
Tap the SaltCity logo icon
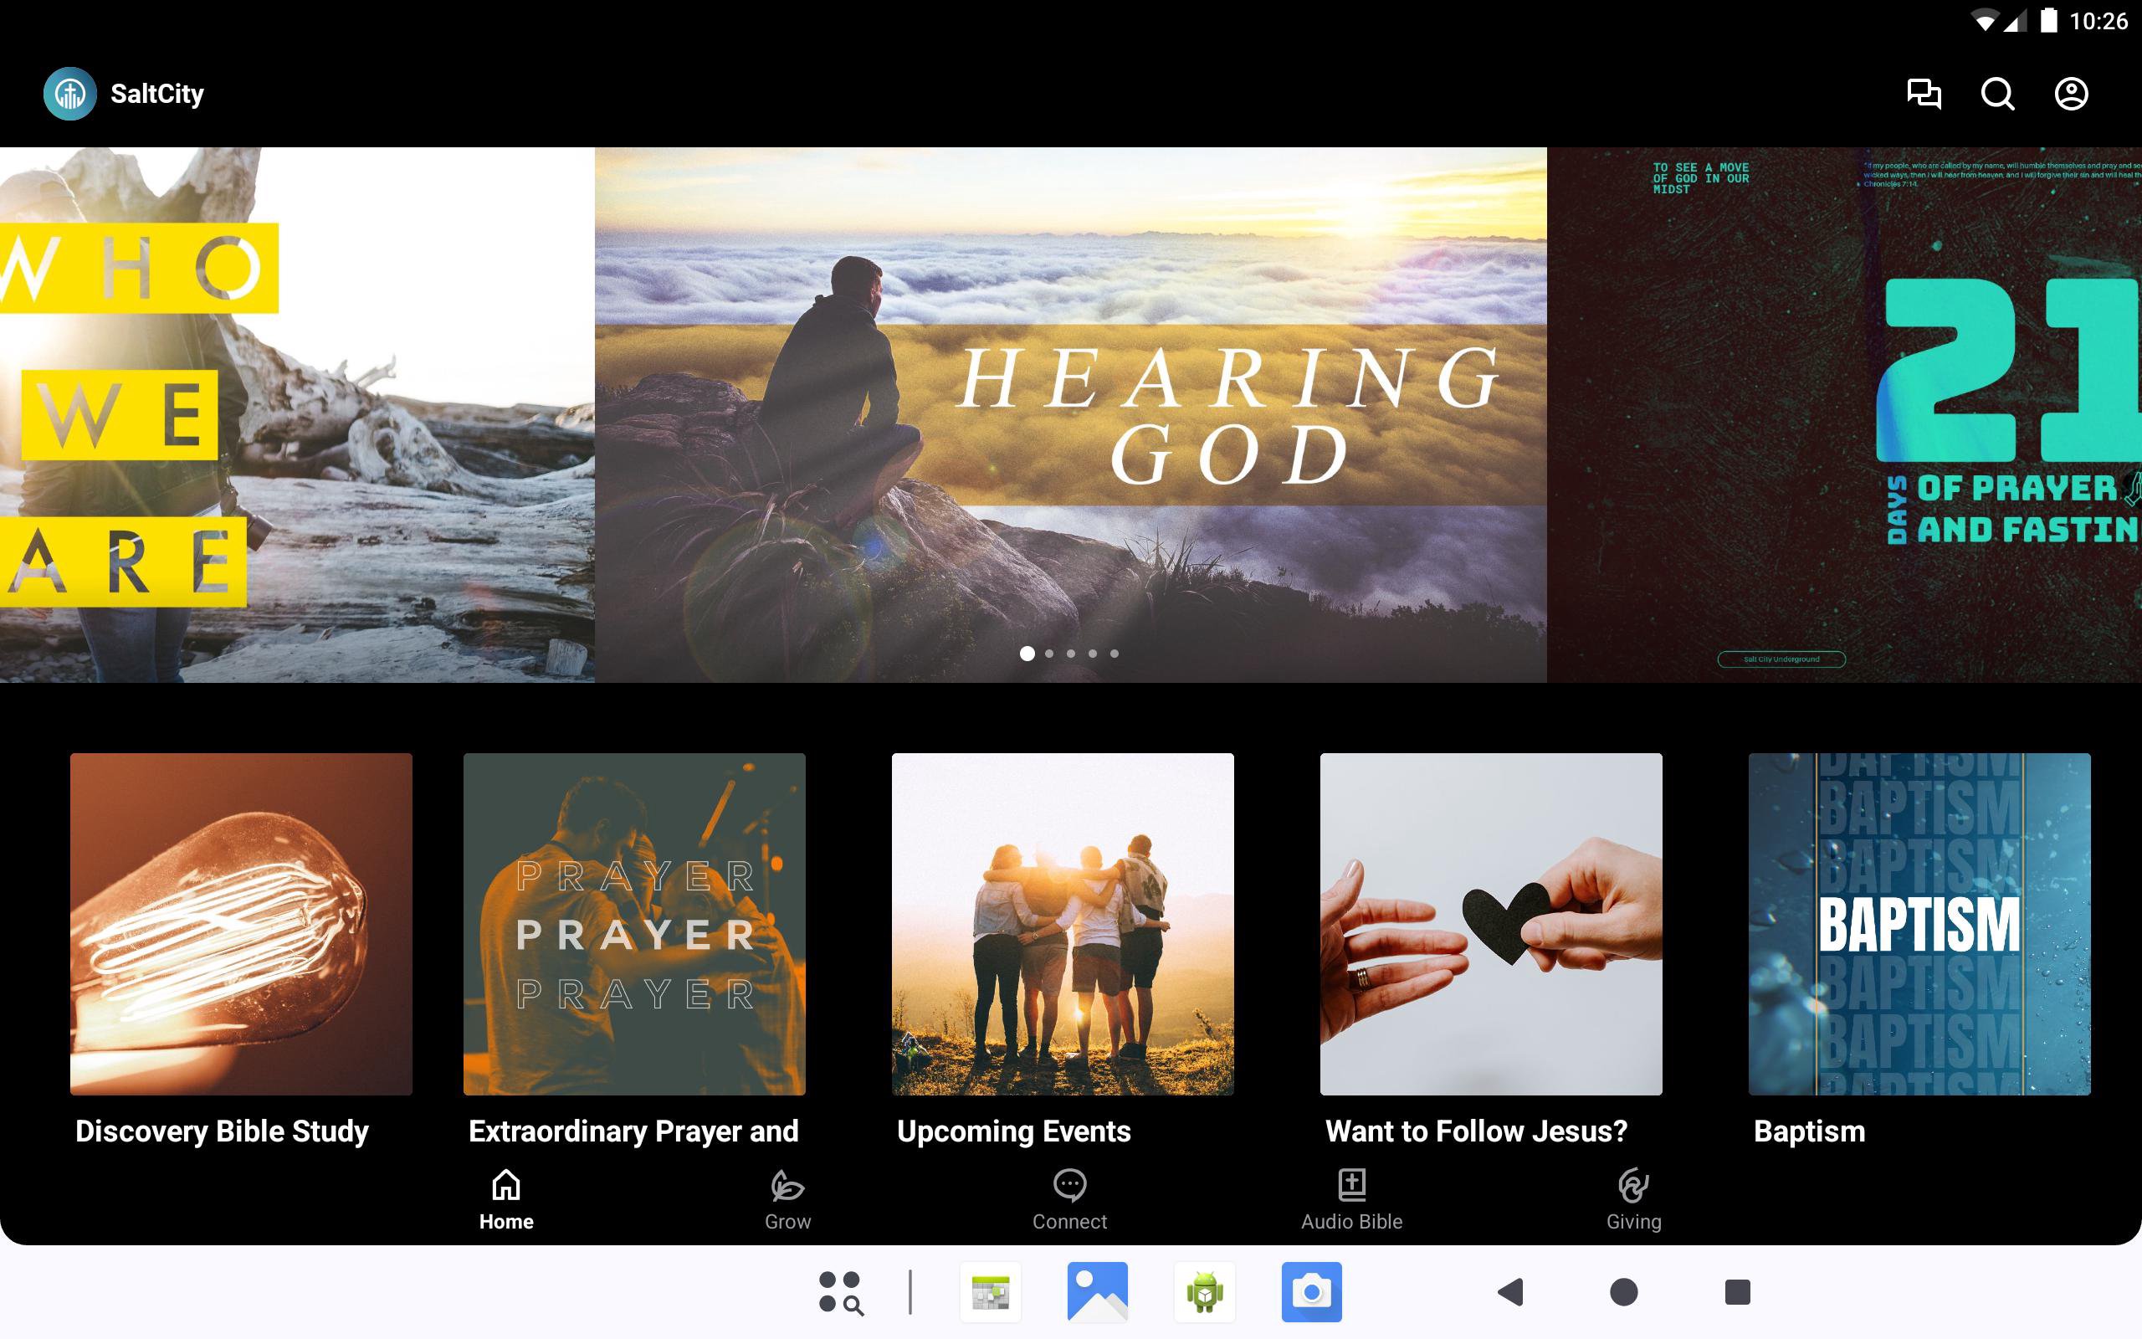pos(70,94)
